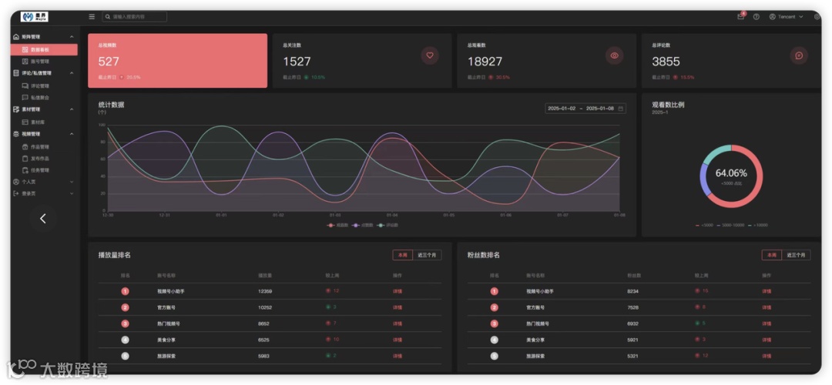
Task: Select 本周 tab in 粉丝数排名 panel
Action: (x=772, y=255)
